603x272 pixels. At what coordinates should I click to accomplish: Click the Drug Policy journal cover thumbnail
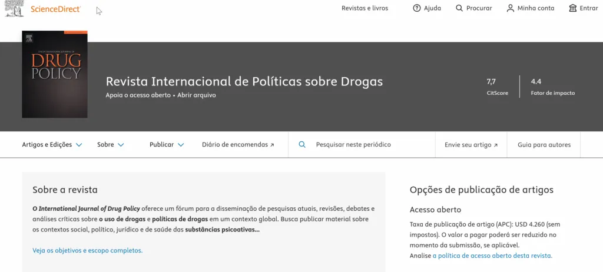(x=54, y=74)
